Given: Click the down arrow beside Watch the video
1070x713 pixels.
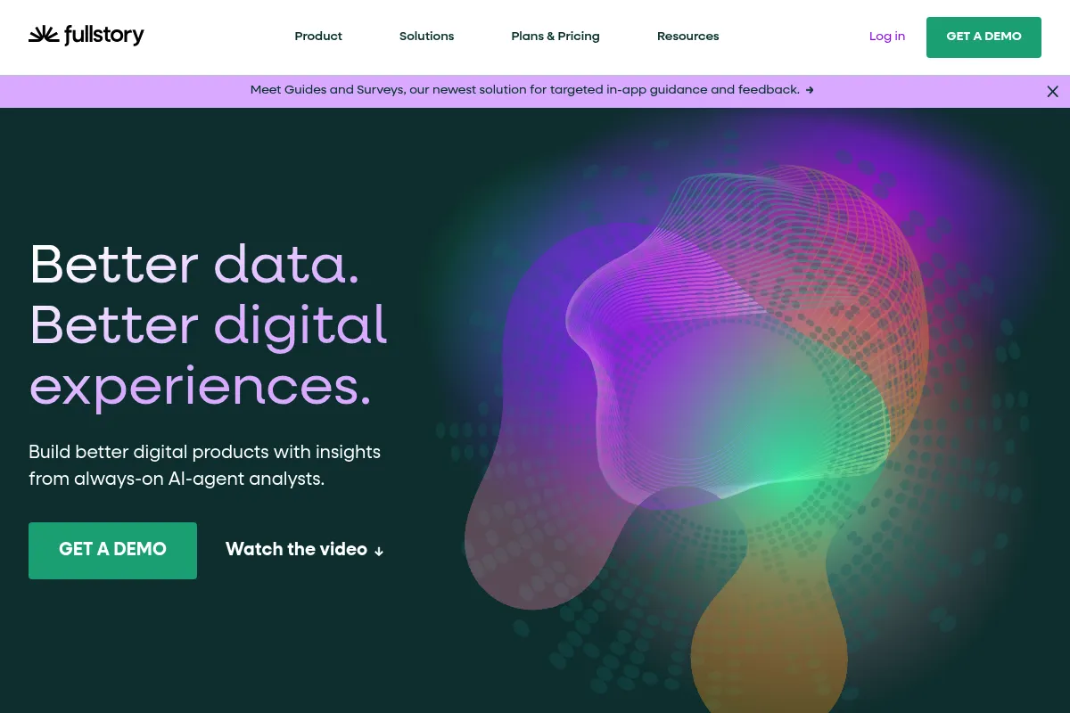Looking at the screenshot, I should click(379, 552).
